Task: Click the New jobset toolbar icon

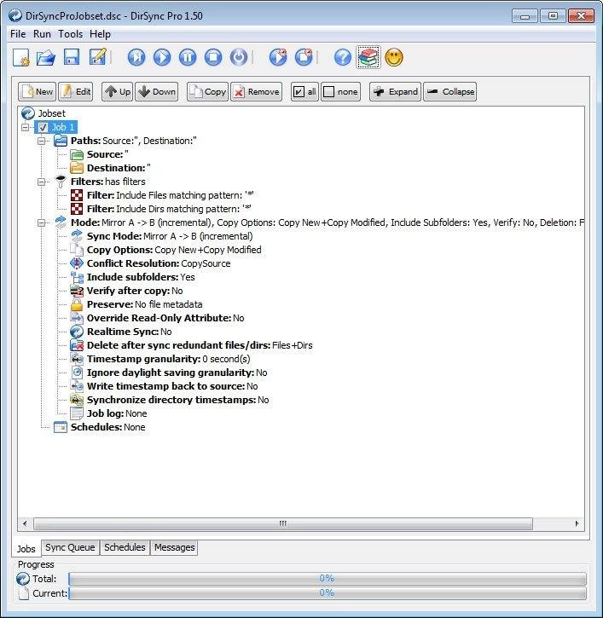Action: (x=21, y=58)
